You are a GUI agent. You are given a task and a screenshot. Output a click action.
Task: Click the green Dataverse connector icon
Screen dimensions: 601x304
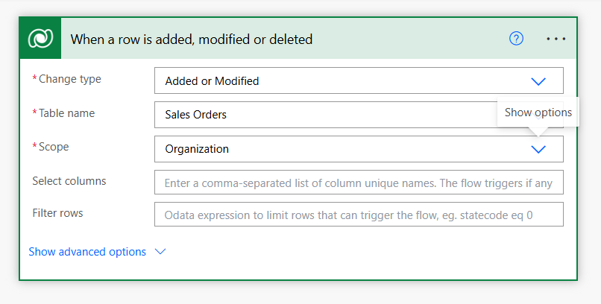[x=40, y=38]
